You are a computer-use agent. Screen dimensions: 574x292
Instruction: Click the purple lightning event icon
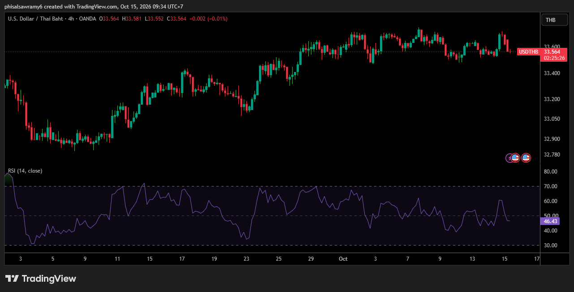[509, 157]
